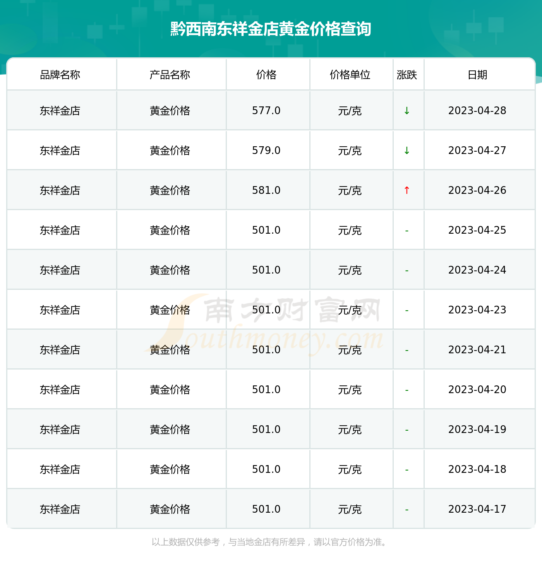This screenshot has width=542, height=563.
Task: Select the 产品名称 column header
Action: tap(170, 75)
